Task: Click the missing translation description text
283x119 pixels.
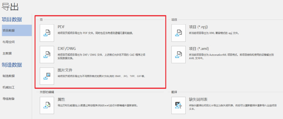Action: [233, 107]
